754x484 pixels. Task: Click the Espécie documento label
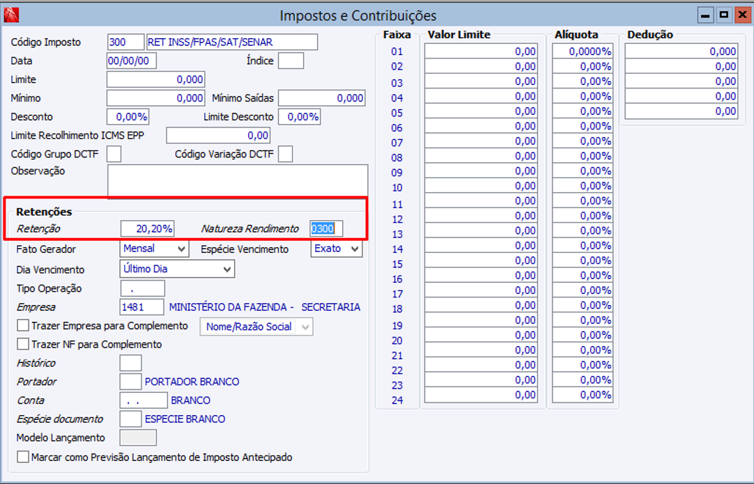(x=60, y=419)
